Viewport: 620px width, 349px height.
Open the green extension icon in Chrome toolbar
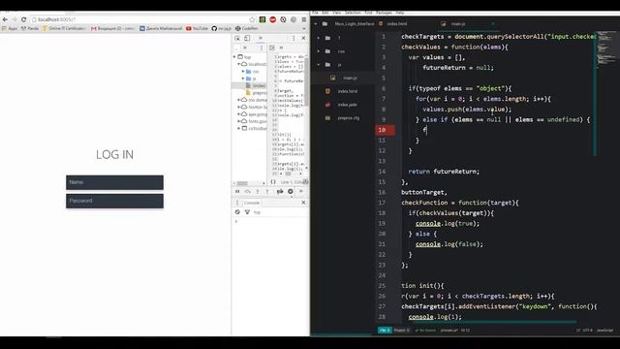[x=263, y=19]
